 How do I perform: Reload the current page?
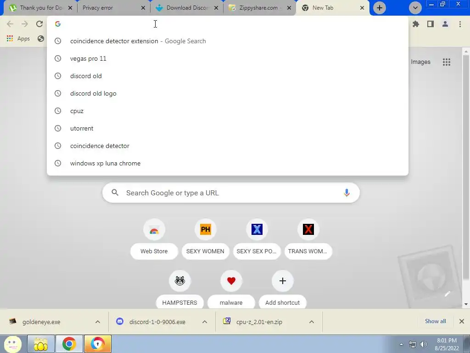39,24
